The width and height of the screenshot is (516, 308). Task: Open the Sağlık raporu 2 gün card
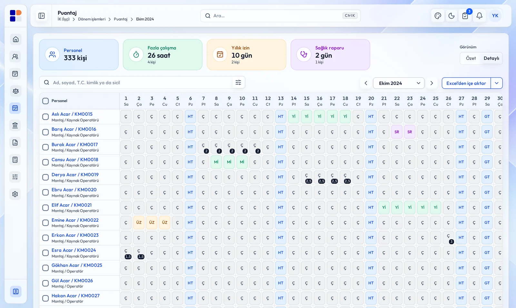point(330,55)
